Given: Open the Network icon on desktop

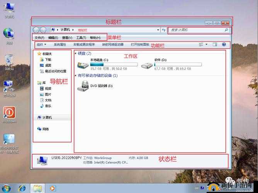Looking at the screenshot, I should click(x=9, y=36).
